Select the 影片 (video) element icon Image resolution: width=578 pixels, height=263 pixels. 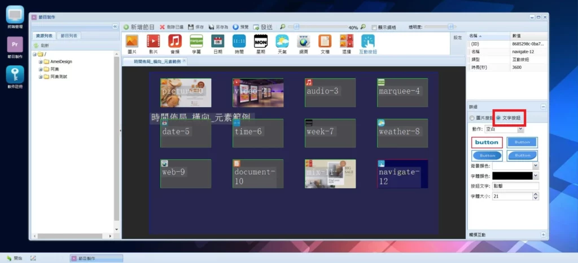pyautogui.click(x=153, y=43)
